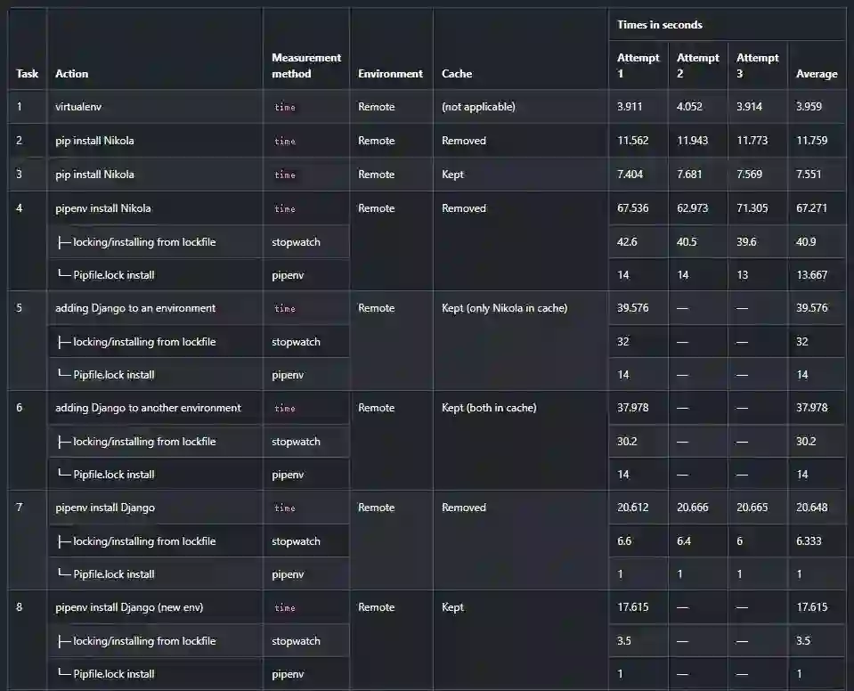Click the "Measurement method" column header
Viewport: 854px width, 691px height.
(x=305, y=66)
